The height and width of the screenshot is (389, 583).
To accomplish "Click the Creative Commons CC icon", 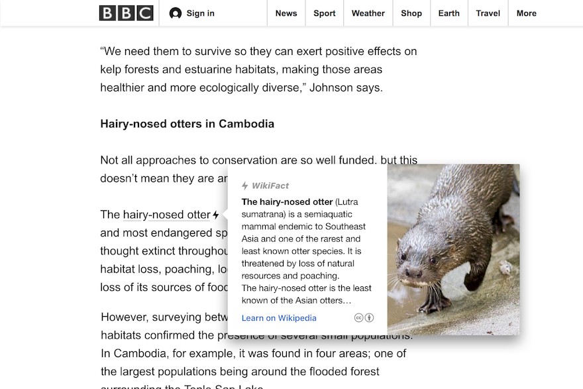I will [358, 317].
